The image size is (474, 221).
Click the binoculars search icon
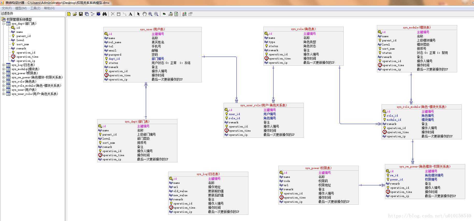(105, 14)
